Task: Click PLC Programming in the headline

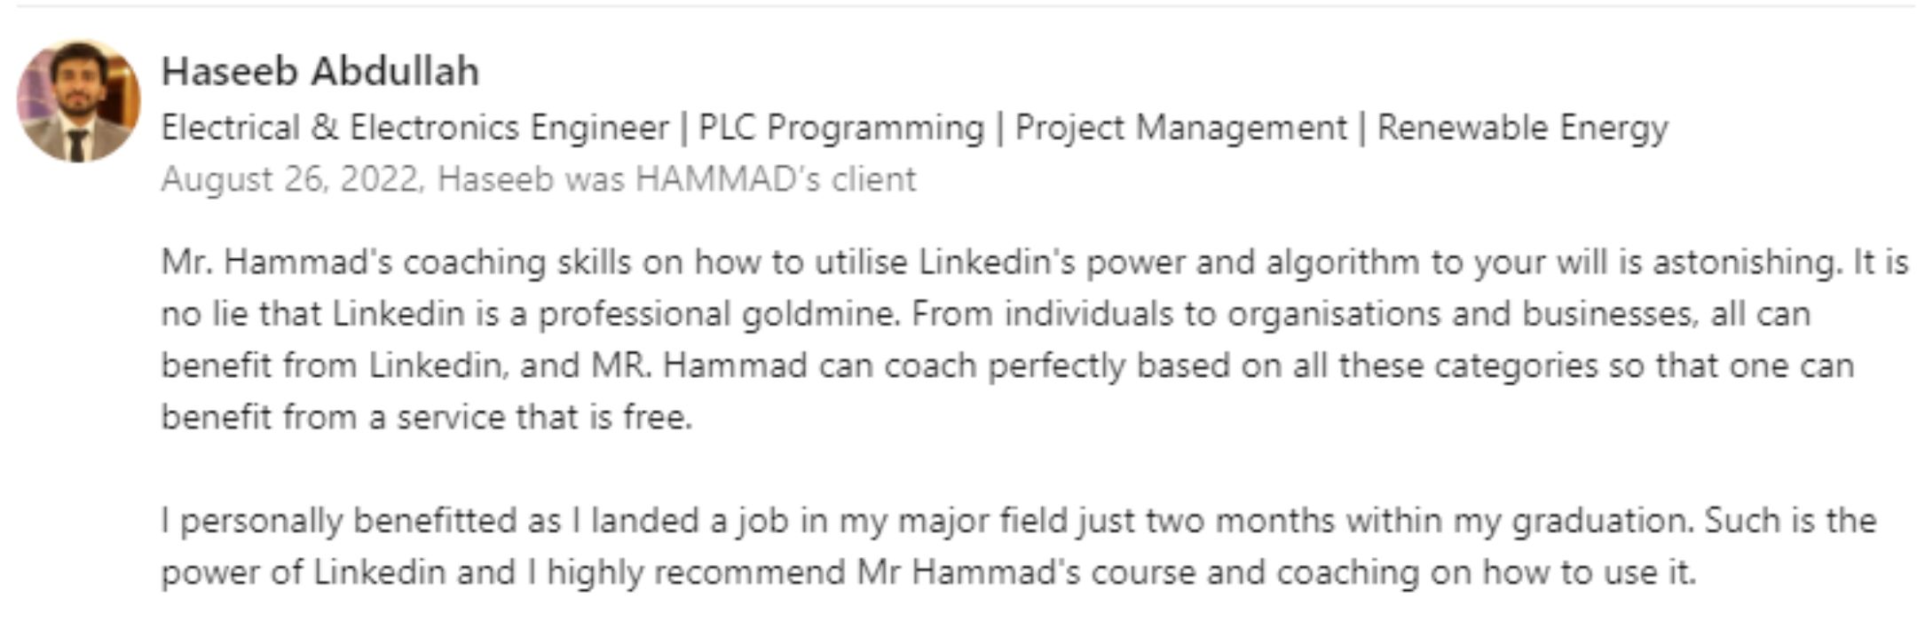Action: pos(841,128)
